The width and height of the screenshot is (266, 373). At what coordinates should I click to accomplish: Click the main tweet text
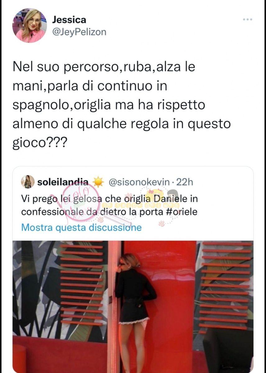(122, 106)
